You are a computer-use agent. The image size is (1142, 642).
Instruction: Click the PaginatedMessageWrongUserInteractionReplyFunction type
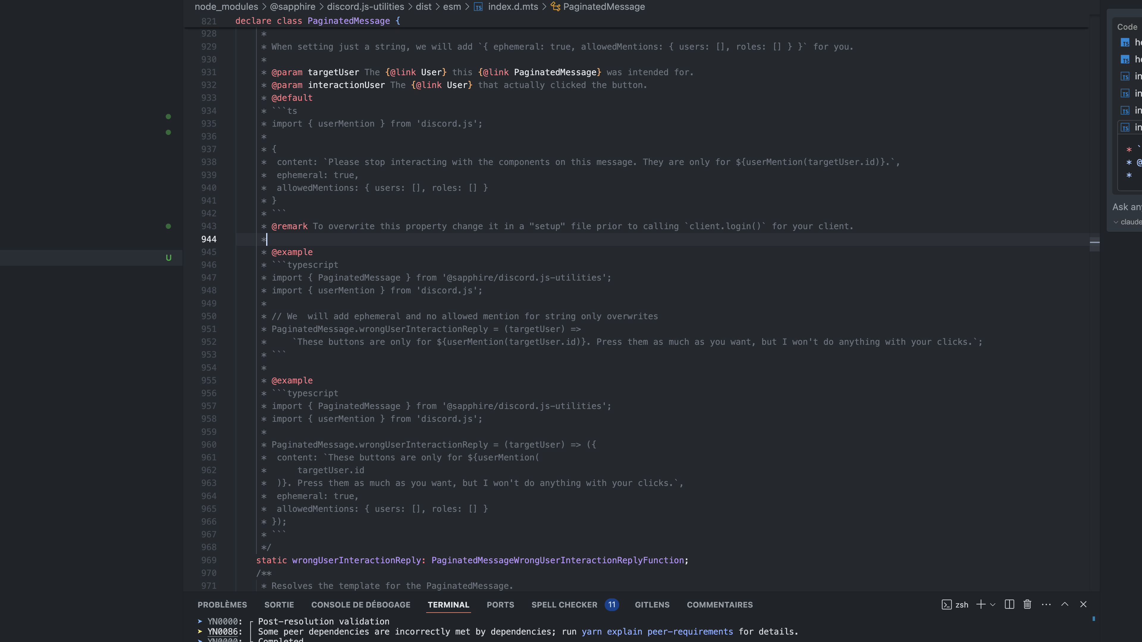(558, 561)
